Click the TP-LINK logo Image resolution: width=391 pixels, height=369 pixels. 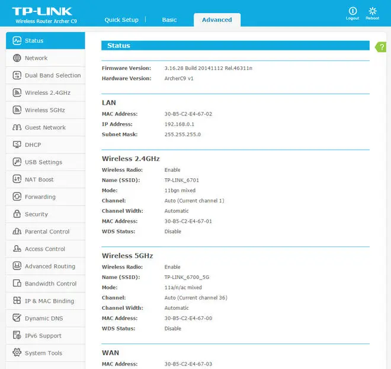pos(42,11)
